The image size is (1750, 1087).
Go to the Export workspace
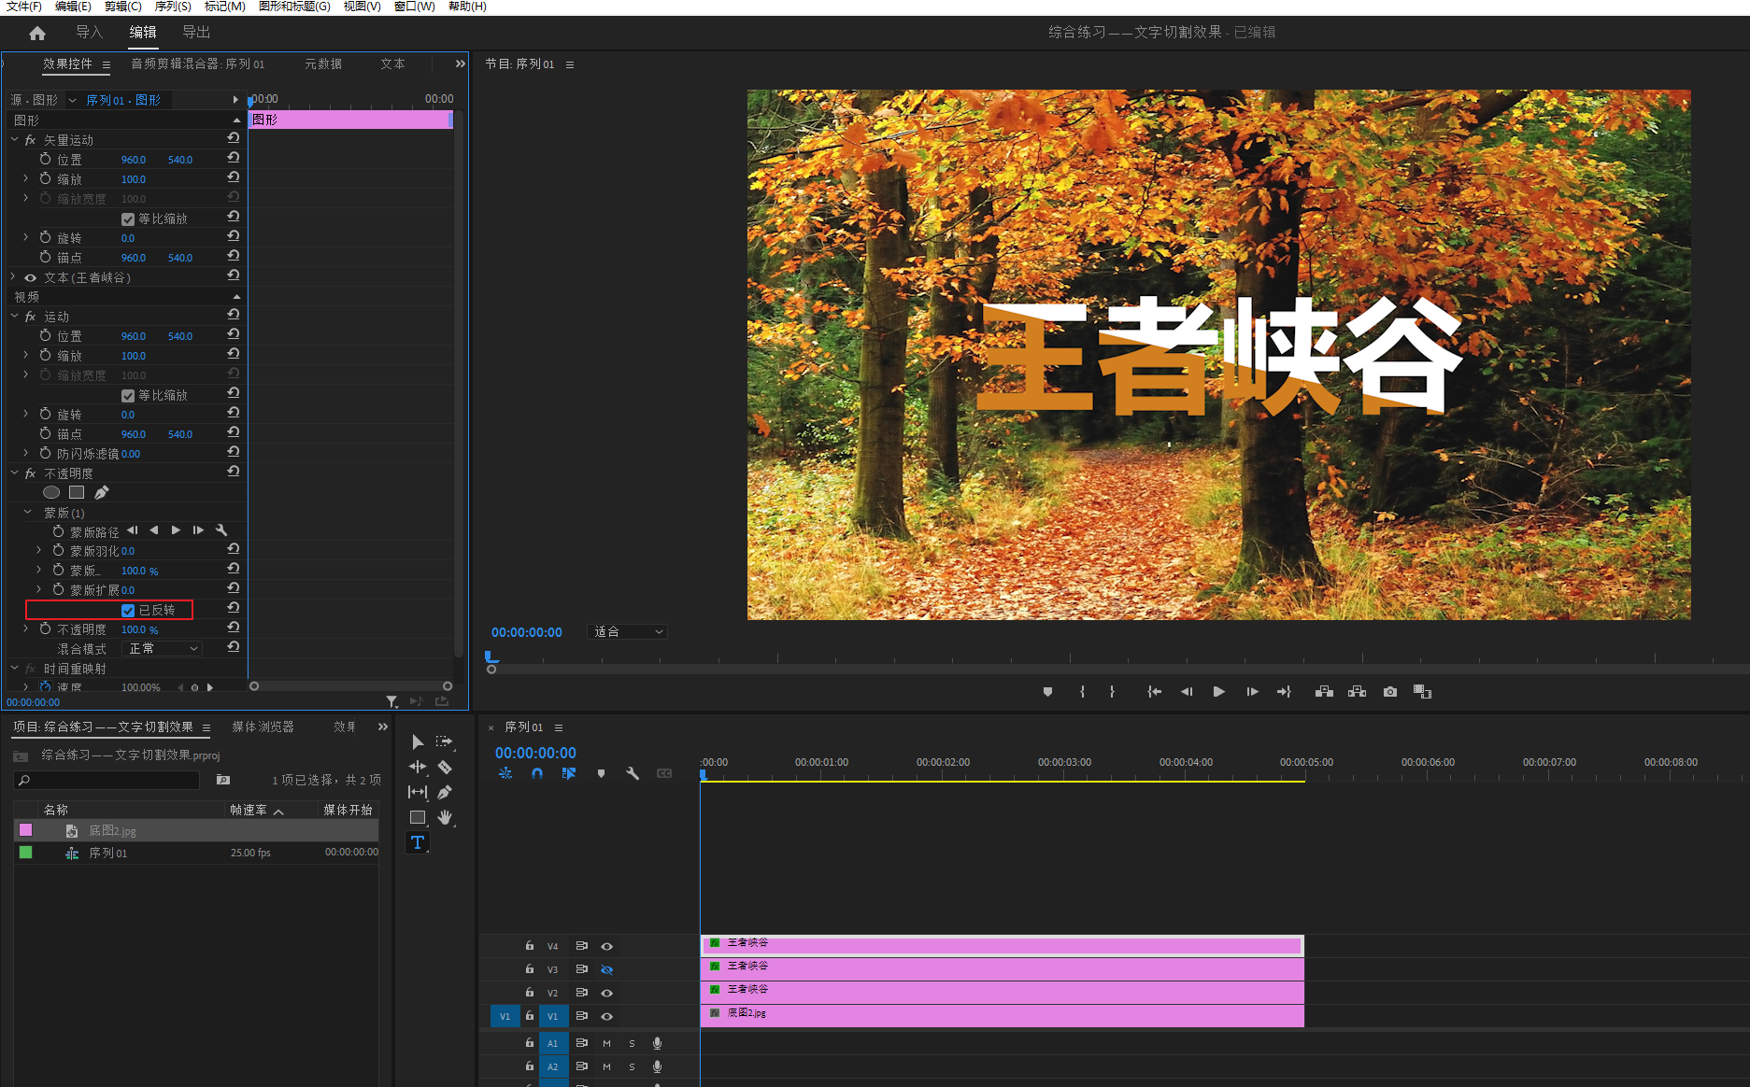196,33
